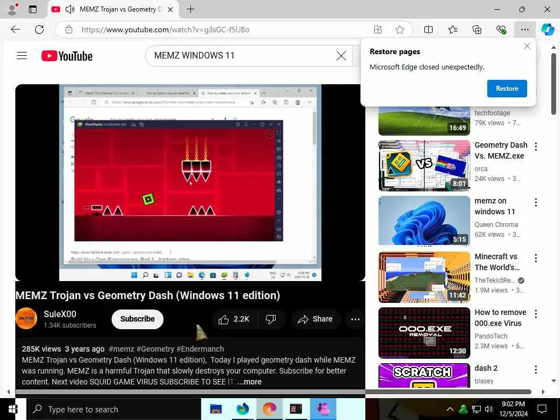The image size is (560, 420).
Task: Open Geometry Dash Vs. MEMZ.exe thumbnail
Action: coord(424,165)
